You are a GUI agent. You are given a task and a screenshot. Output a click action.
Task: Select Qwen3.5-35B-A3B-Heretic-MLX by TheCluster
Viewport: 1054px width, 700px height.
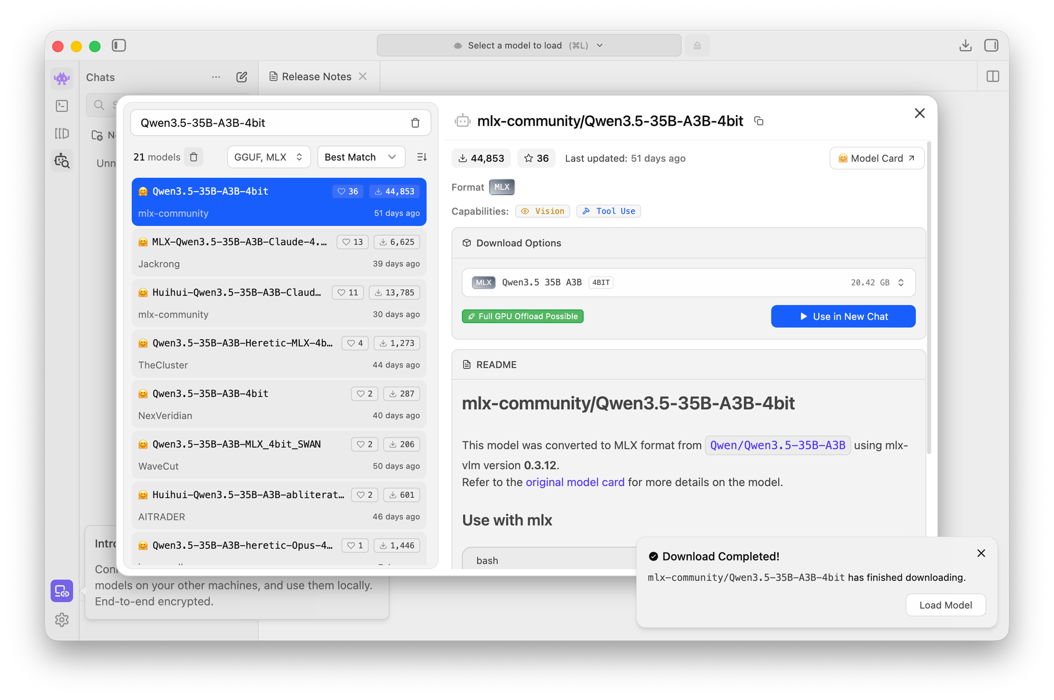[x=279, y=353]
